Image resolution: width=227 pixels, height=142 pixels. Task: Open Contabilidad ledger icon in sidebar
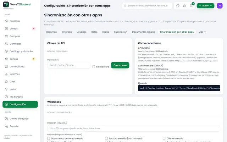click(6, 66)
